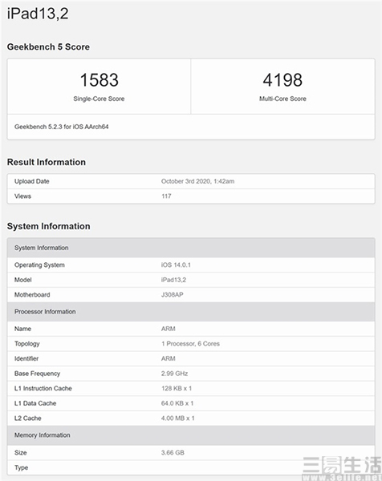Click the gray System Information table header
Image resolution: width=382 pixels, height=481 pixels.
coord(191,248)
